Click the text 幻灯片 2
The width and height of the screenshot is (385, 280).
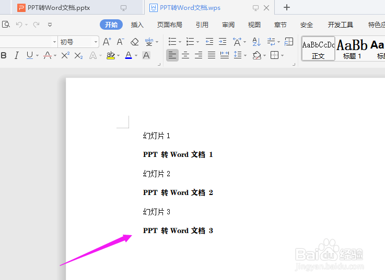156,174
